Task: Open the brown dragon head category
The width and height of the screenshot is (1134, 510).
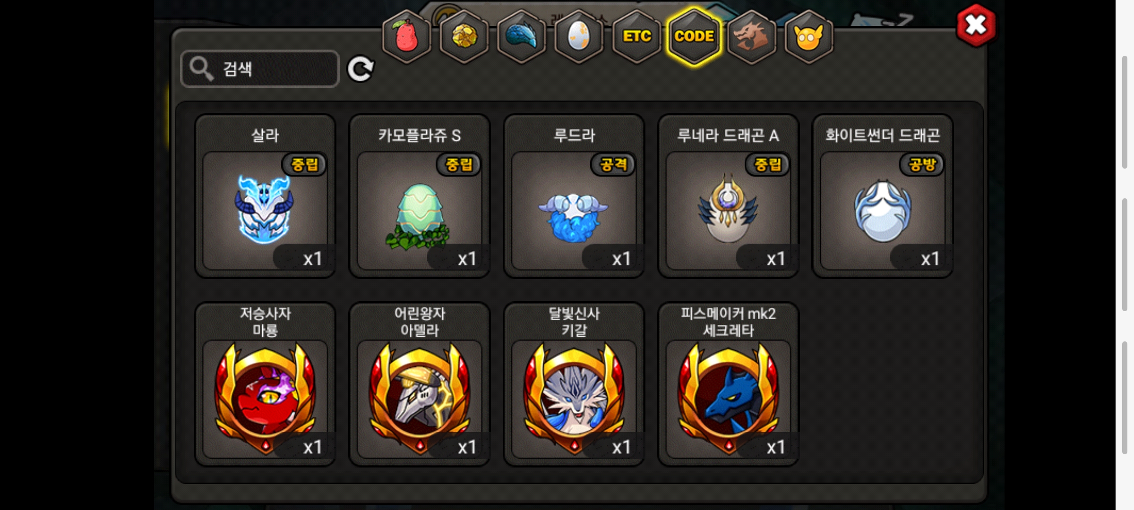Action: (x=751, y=37)
